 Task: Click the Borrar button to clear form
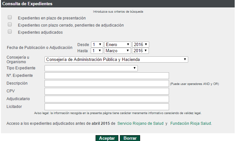point(130,138)
